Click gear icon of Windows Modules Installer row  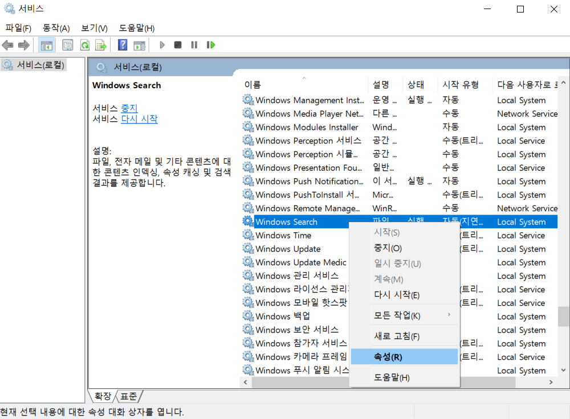point(249,127)
